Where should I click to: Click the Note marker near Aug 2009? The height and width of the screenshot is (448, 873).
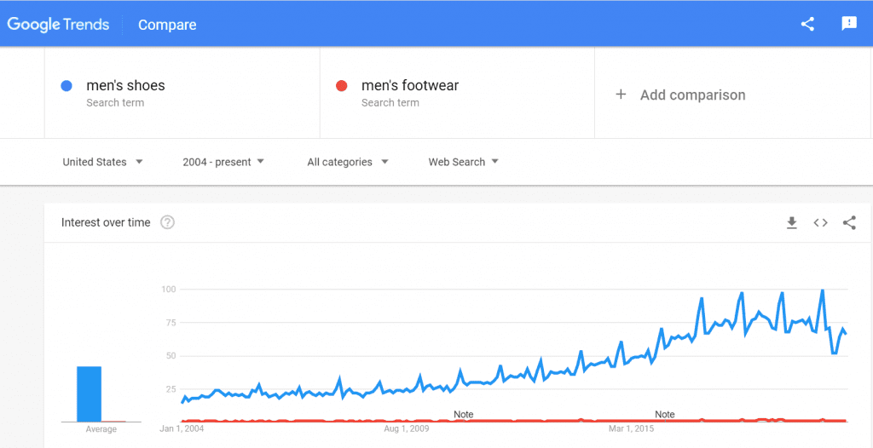point(463,415)
